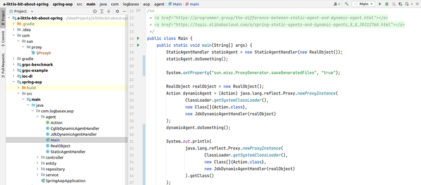Run Main with coverage via the shield icon
Viewport: 421px width, 185px height.
[x=400, y=4]
